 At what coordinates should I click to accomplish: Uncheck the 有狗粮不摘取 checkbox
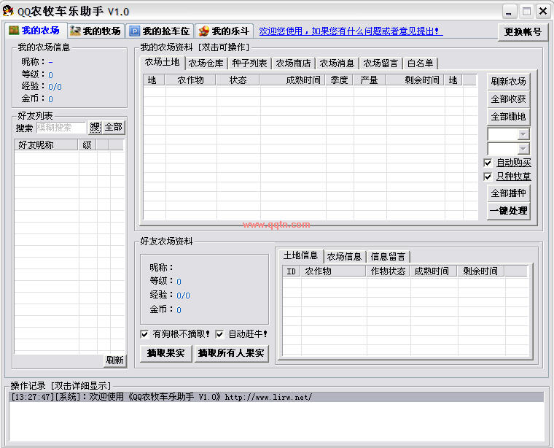point(144,334)
